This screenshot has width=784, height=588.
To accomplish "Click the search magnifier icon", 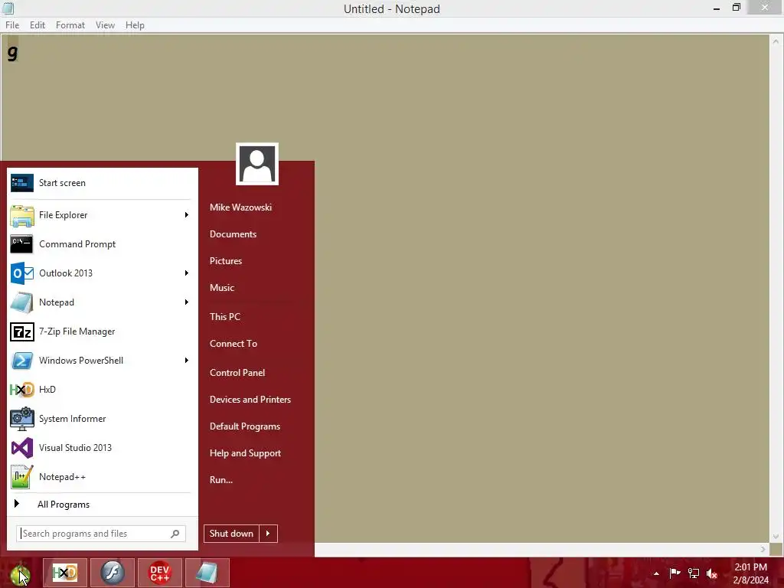I will click(175, 534).
